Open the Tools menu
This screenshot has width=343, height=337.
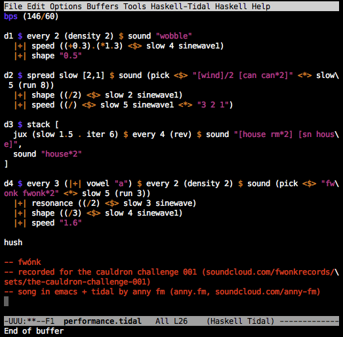(x=134, y=7)
